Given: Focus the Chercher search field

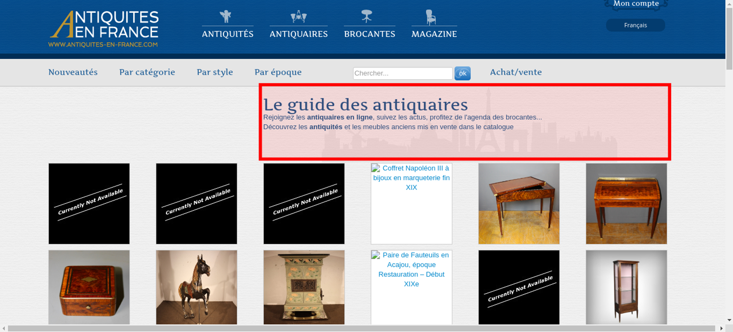Looking at the screenshot, I should (402, 73).
